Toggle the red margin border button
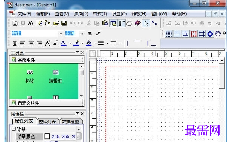Viewport: 227px width, 142px height. [x=194, y=34]
